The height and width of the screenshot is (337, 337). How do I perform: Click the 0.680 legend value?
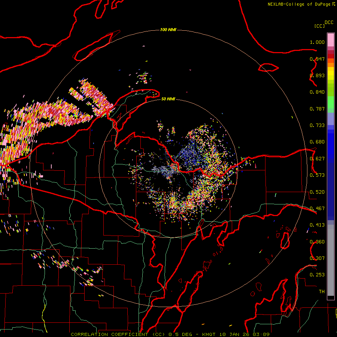point(317,142)
